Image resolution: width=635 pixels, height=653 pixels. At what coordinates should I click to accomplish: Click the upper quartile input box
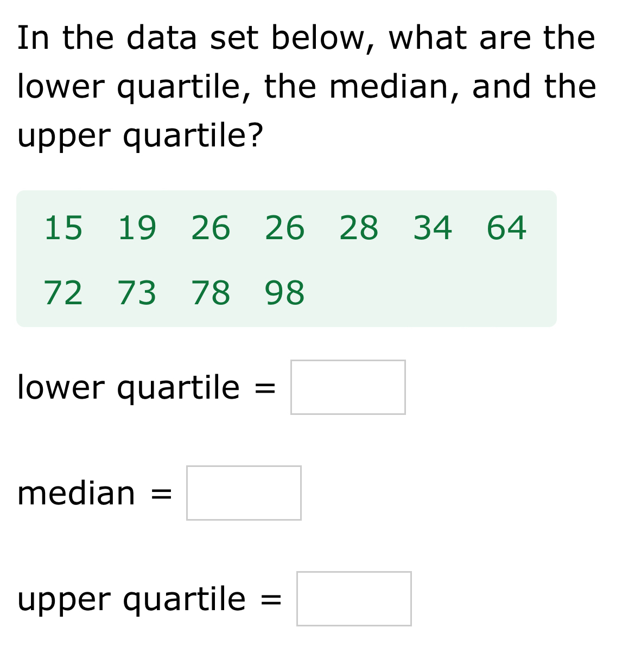[x=354, y=598]
